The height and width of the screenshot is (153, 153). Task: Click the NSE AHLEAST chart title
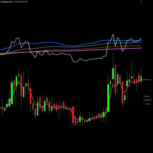[x=21, y=2]
